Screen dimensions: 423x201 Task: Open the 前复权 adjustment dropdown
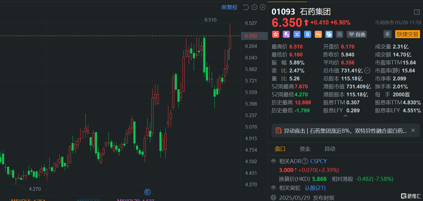pyautogui.click(x=230, y=7)
